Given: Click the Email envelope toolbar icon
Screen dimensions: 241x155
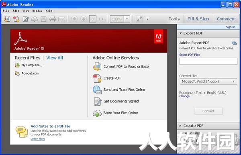Looking at the screenshot, I should click(x=61, y=19).
